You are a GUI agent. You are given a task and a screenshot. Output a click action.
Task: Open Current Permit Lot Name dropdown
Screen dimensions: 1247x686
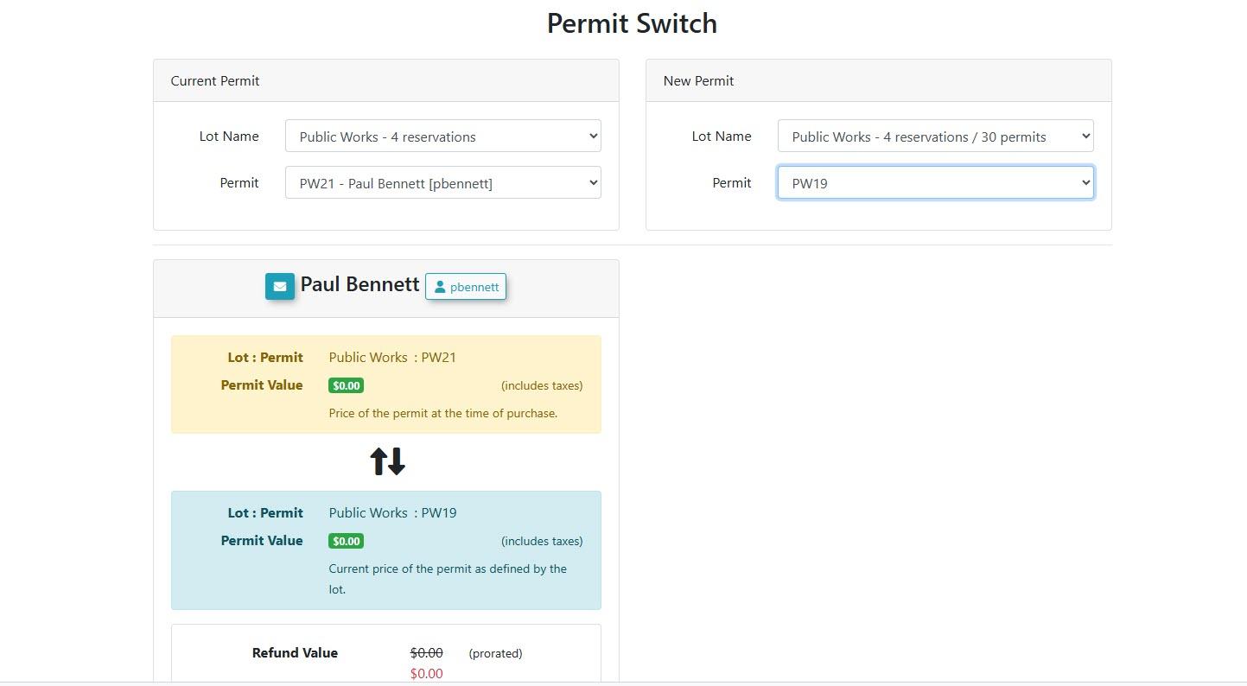(443, 137)
